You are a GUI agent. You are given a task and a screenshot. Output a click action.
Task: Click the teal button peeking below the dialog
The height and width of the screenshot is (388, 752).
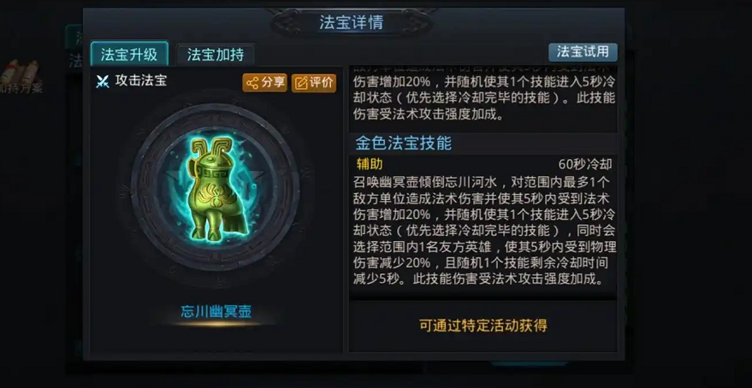click(530, 363)
